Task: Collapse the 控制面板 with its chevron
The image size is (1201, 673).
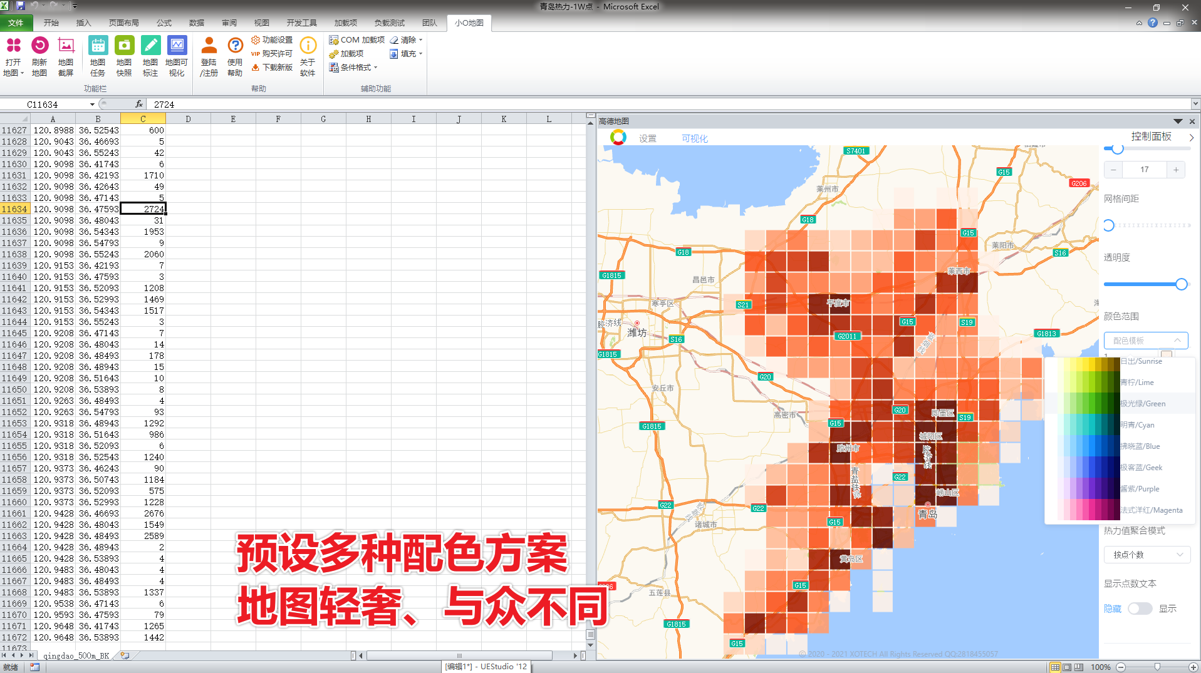Action: point(1191,137)
